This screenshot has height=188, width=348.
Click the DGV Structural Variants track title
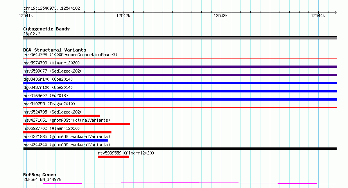pos(55,50)
